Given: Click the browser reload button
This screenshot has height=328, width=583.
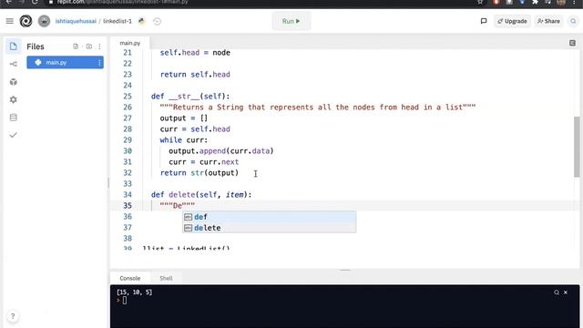Looking at the screenshot, I should [35, 2].
